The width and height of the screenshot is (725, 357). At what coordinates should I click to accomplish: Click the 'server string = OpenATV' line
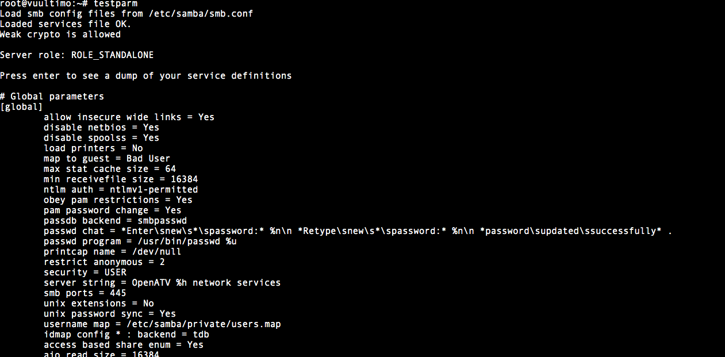click(x=162, y=283)
